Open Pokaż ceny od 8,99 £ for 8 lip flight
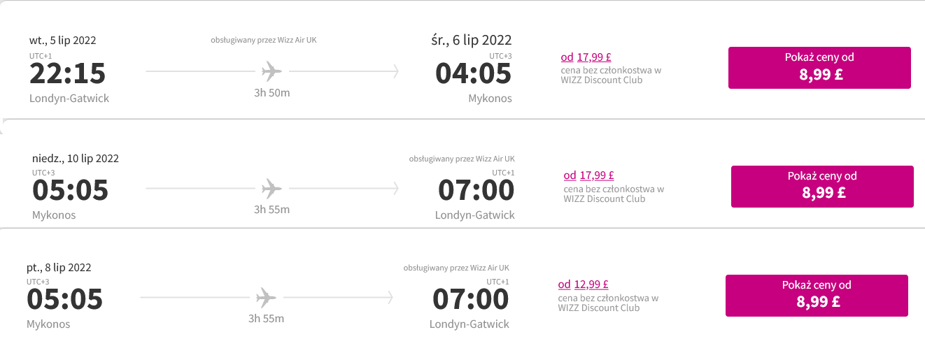This screenshot has width=925, height=339. coord(817,296)
